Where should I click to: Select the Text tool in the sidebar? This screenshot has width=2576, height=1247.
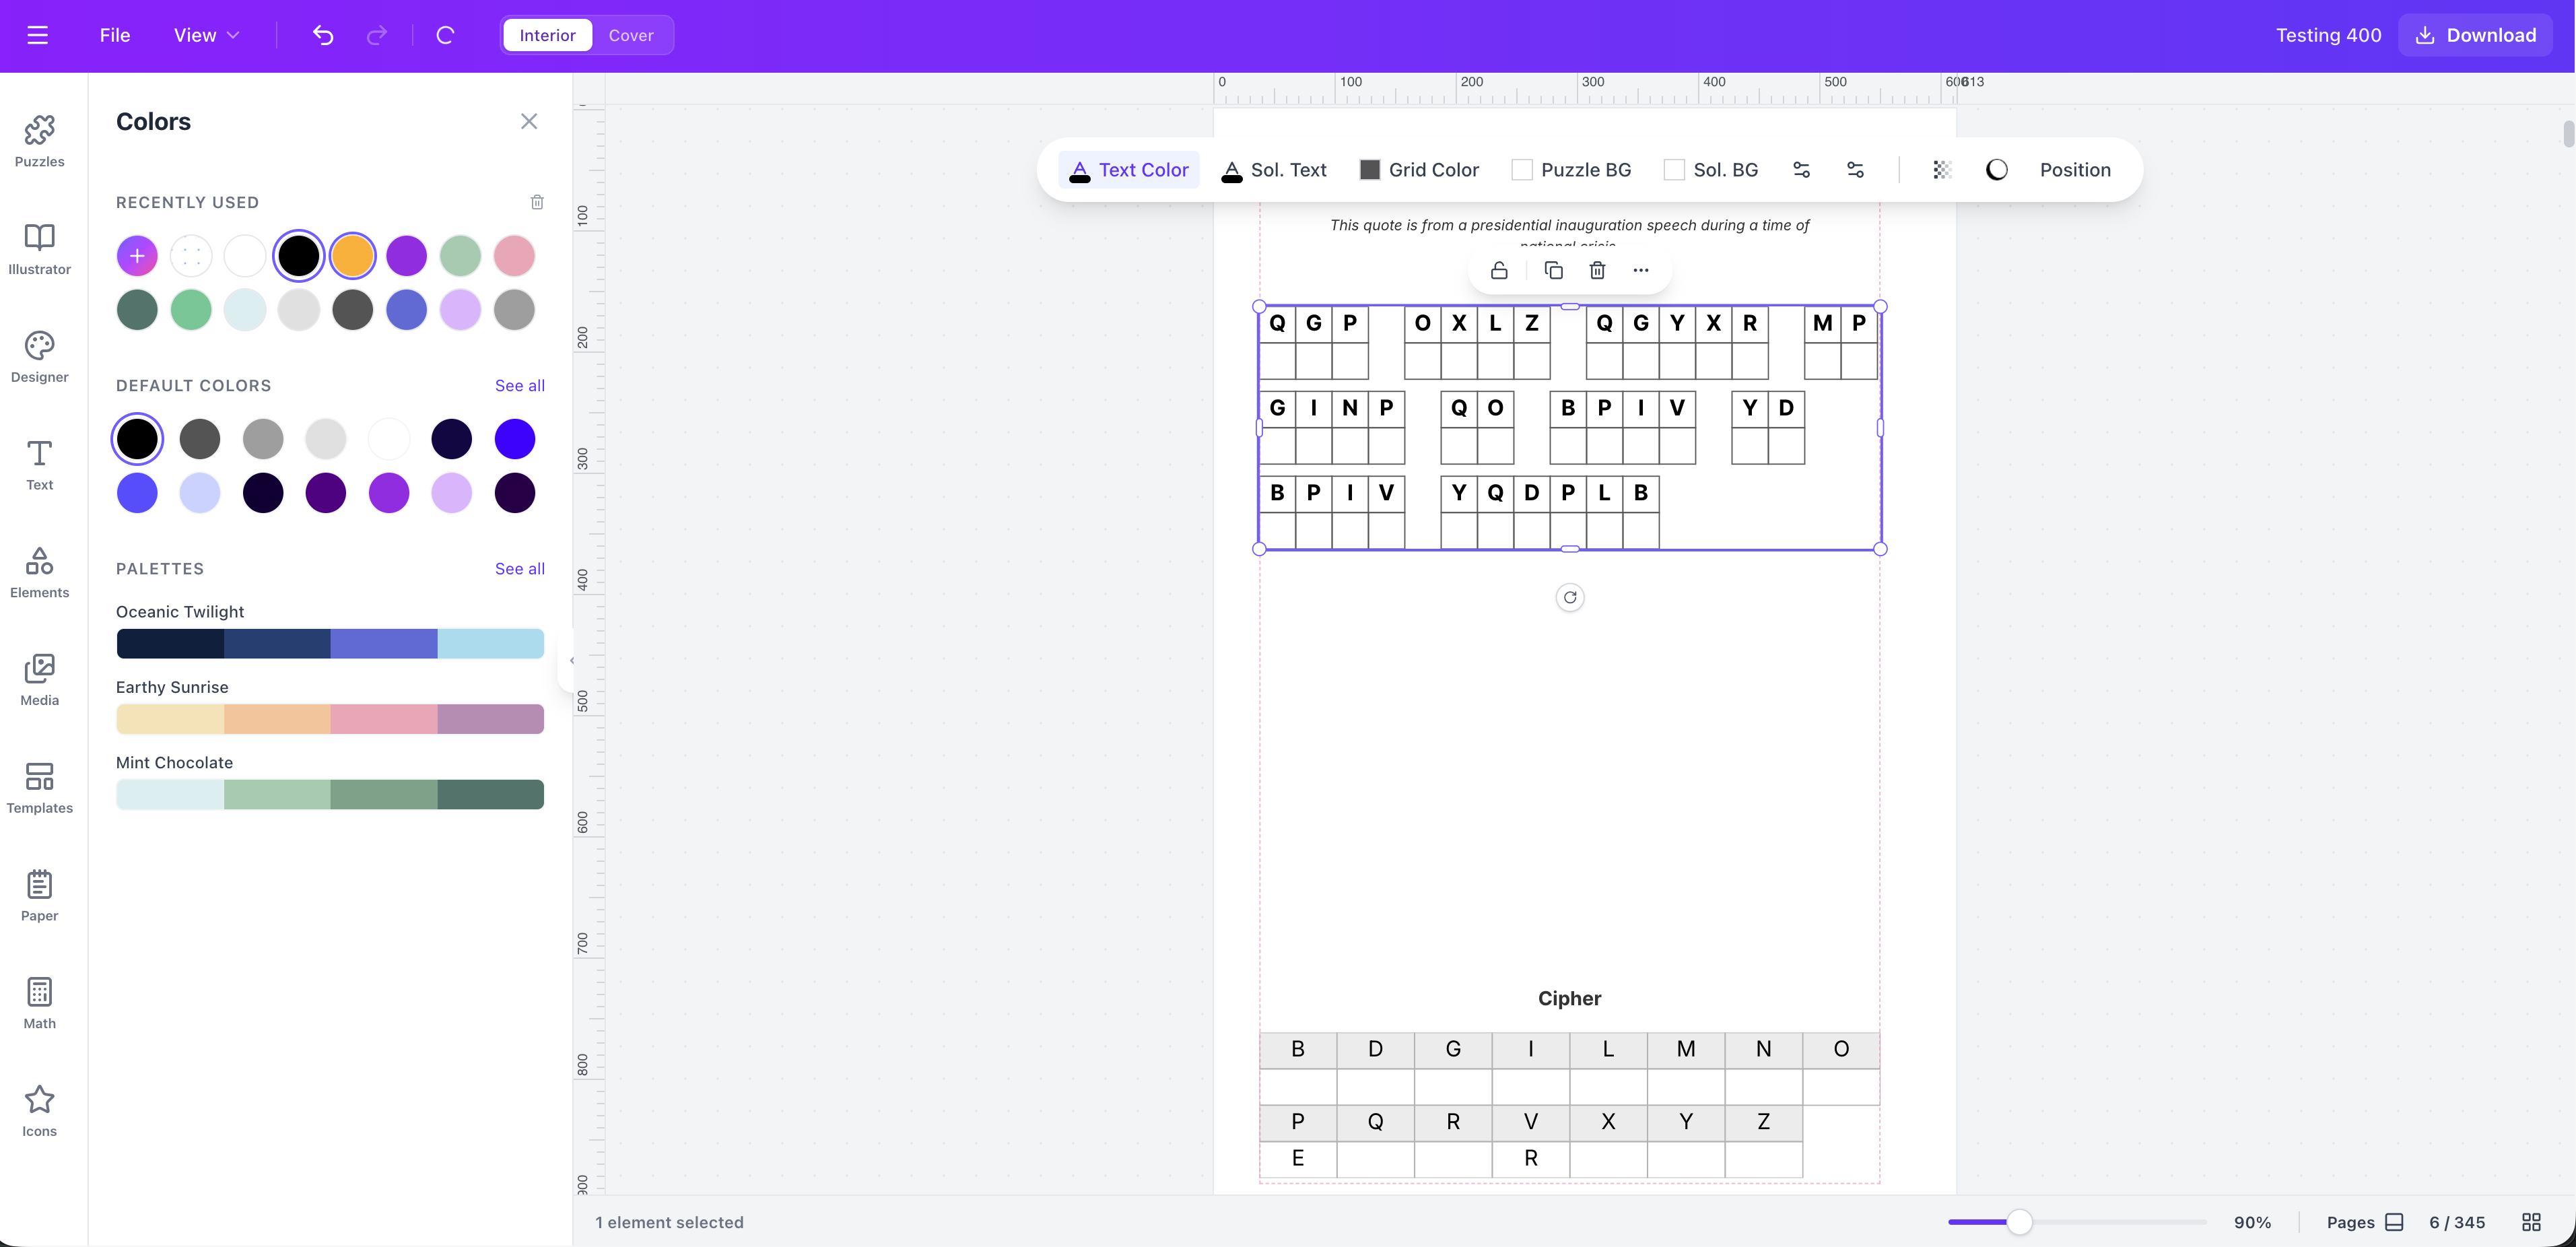click(x=39, y=465)
